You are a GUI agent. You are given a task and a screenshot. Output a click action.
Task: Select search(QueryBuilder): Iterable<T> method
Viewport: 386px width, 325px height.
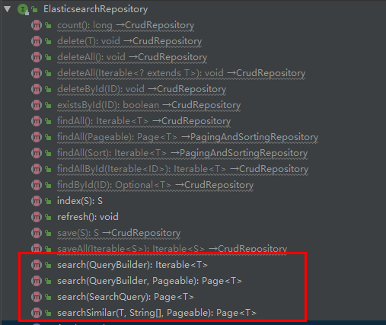[x=132, y=265]
